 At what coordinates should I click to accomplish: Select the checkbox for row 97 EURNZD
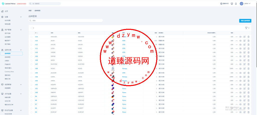(x=31, y=104)
